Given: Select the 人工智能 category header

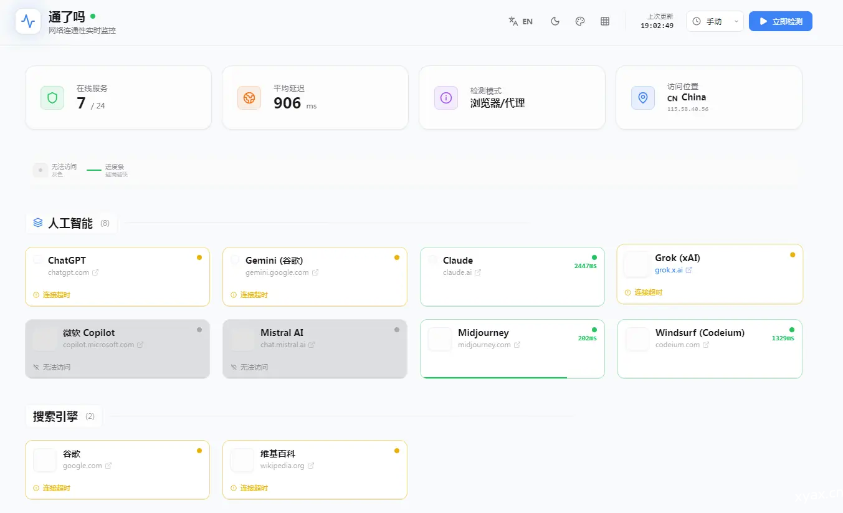Looking at the screenshot, I should click(x=70, y=223).
